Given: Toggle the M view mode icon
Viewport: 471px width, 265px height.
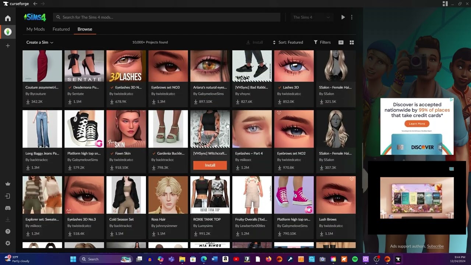Looking at the screenshot, I should [x=341, y=42].
